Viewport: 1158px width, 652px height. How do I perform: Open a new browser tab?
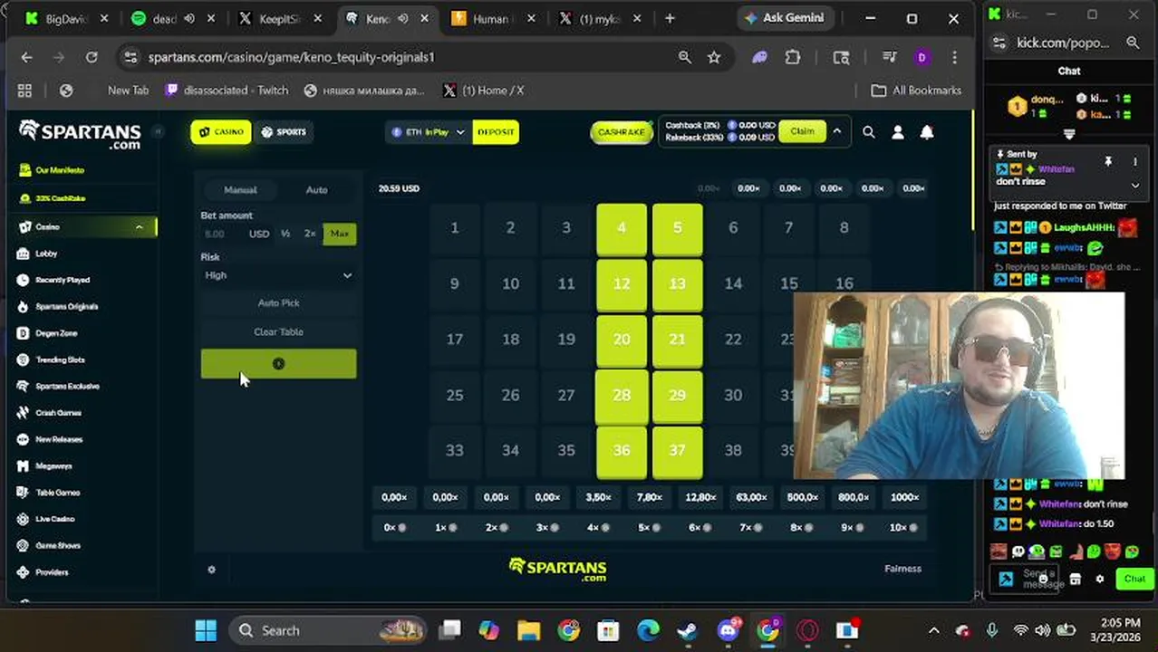point(670,18)
